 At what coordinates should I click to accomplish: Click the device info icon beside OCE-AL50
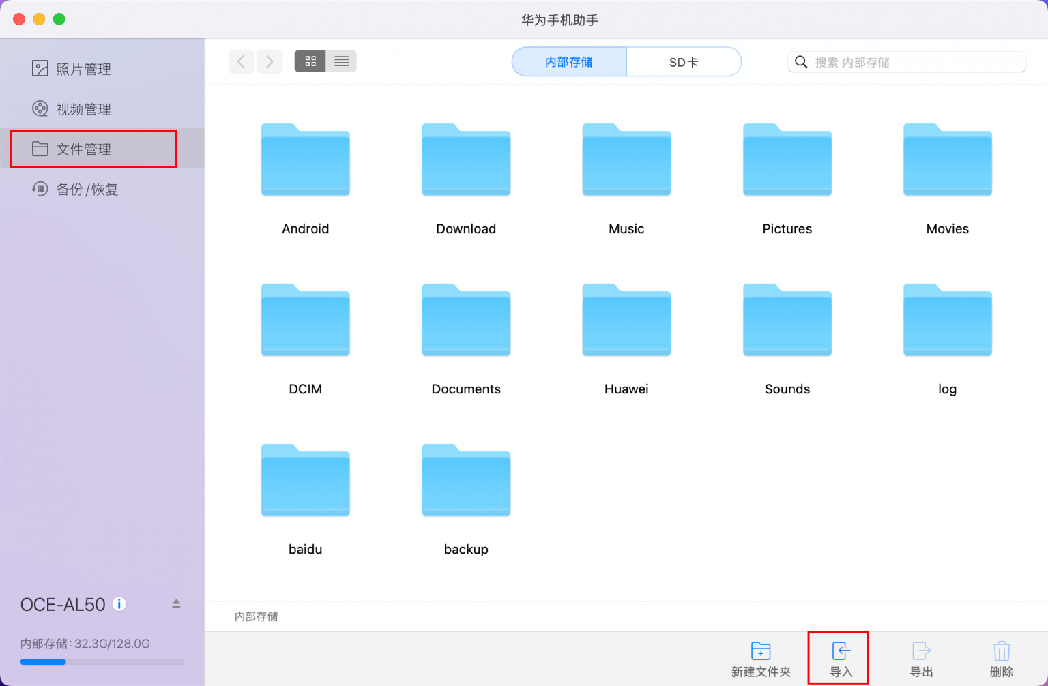(x=119, y=603)
